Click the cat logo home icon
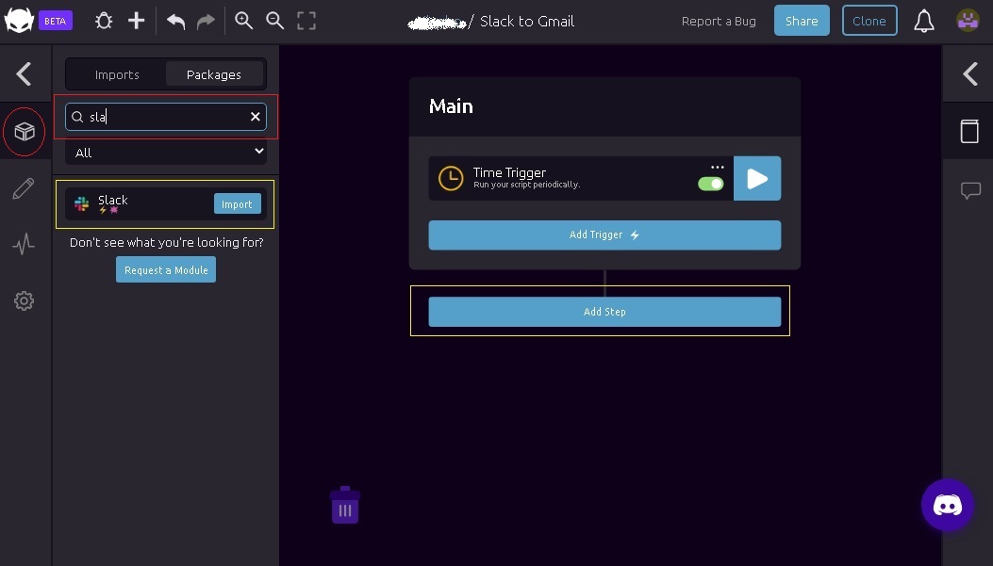 click(19, 20)
